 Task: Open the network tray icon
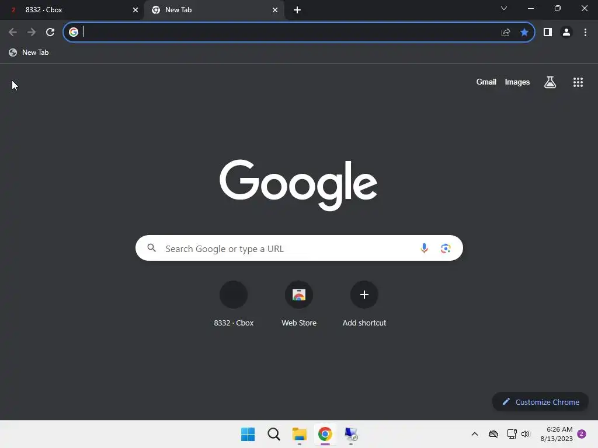512,434
